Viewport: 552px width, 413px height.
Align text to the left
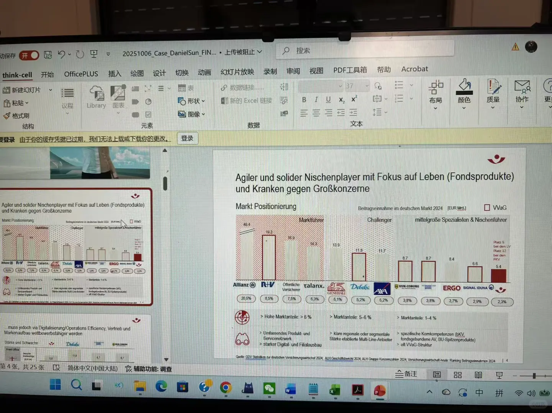pos(304,113)
